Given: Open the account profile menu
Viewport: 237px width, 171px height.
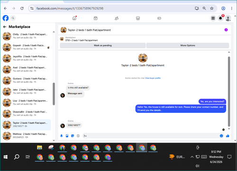Looking at the screenshot, I should pyautogui.click(x=228, y=18).
